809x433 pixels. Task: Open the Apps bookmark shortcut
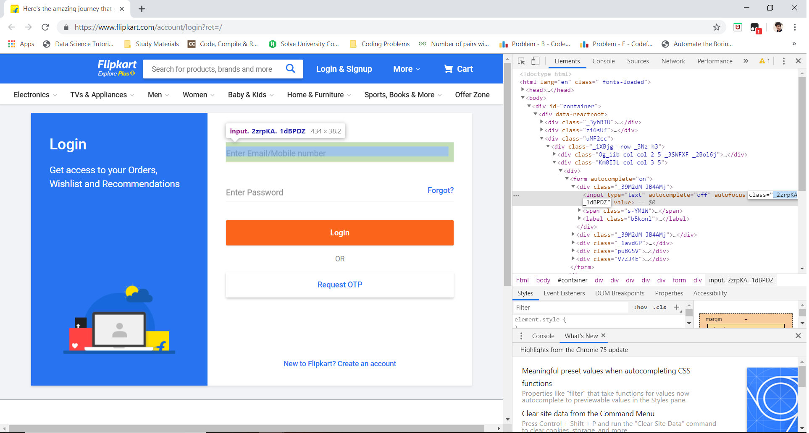pos(21,44)
